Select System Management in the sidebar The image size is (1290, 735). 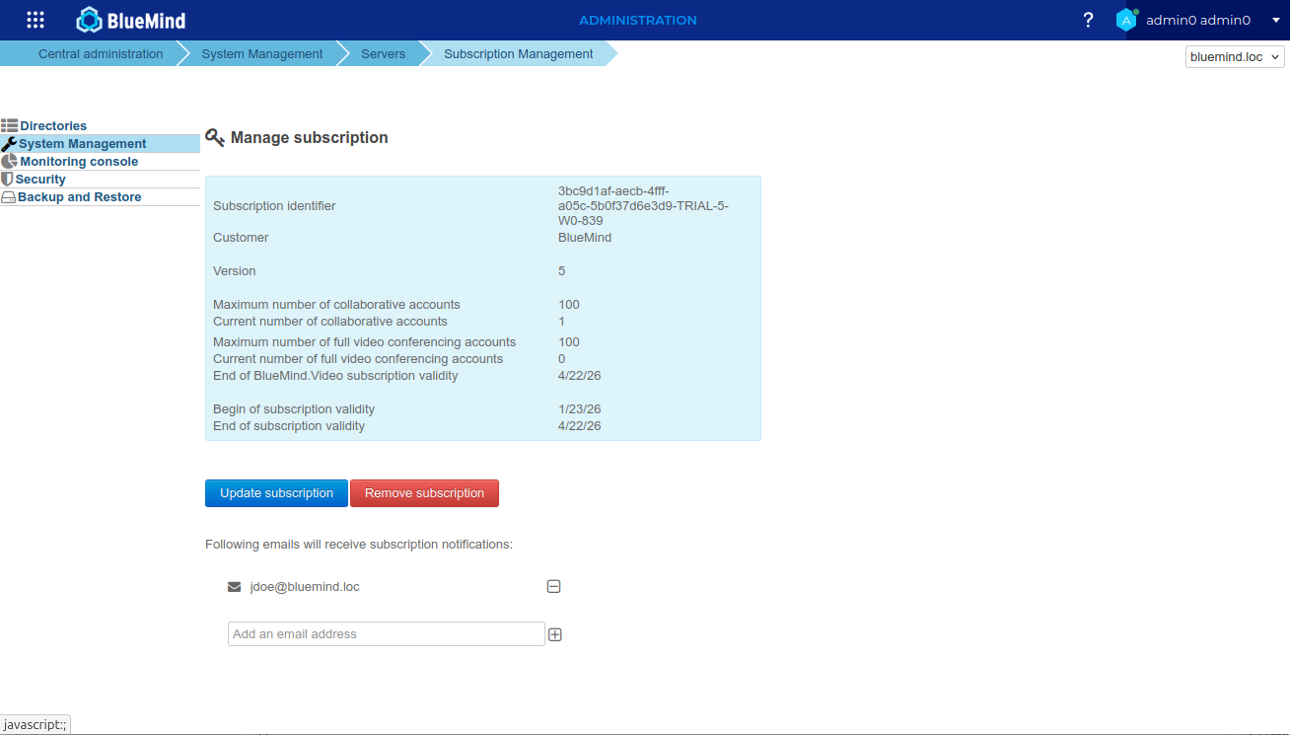point(82,144)
